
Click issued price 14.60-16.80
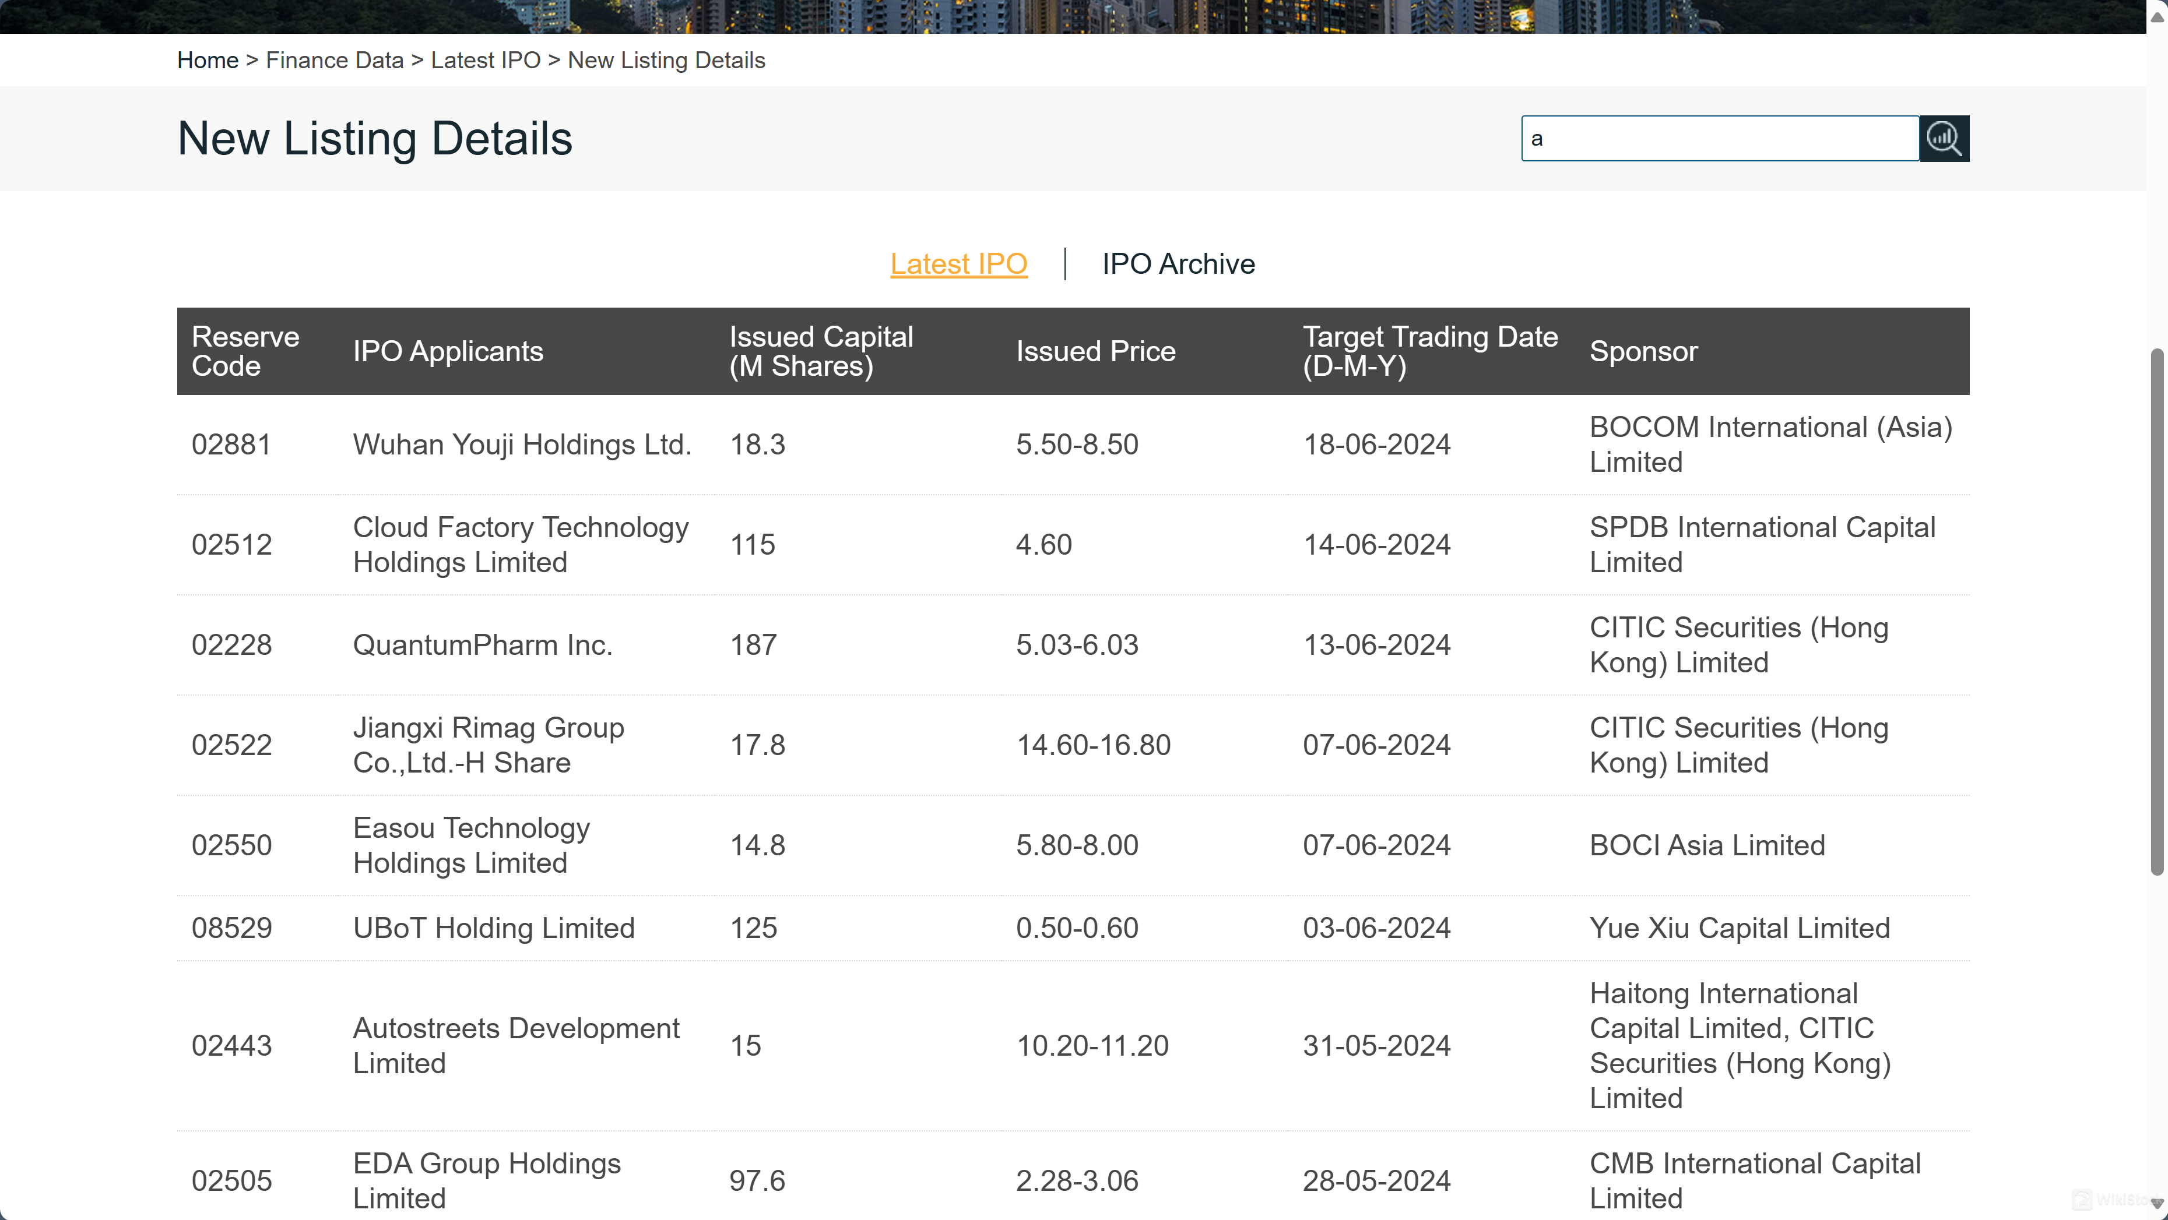click(x=1093, y=745)
